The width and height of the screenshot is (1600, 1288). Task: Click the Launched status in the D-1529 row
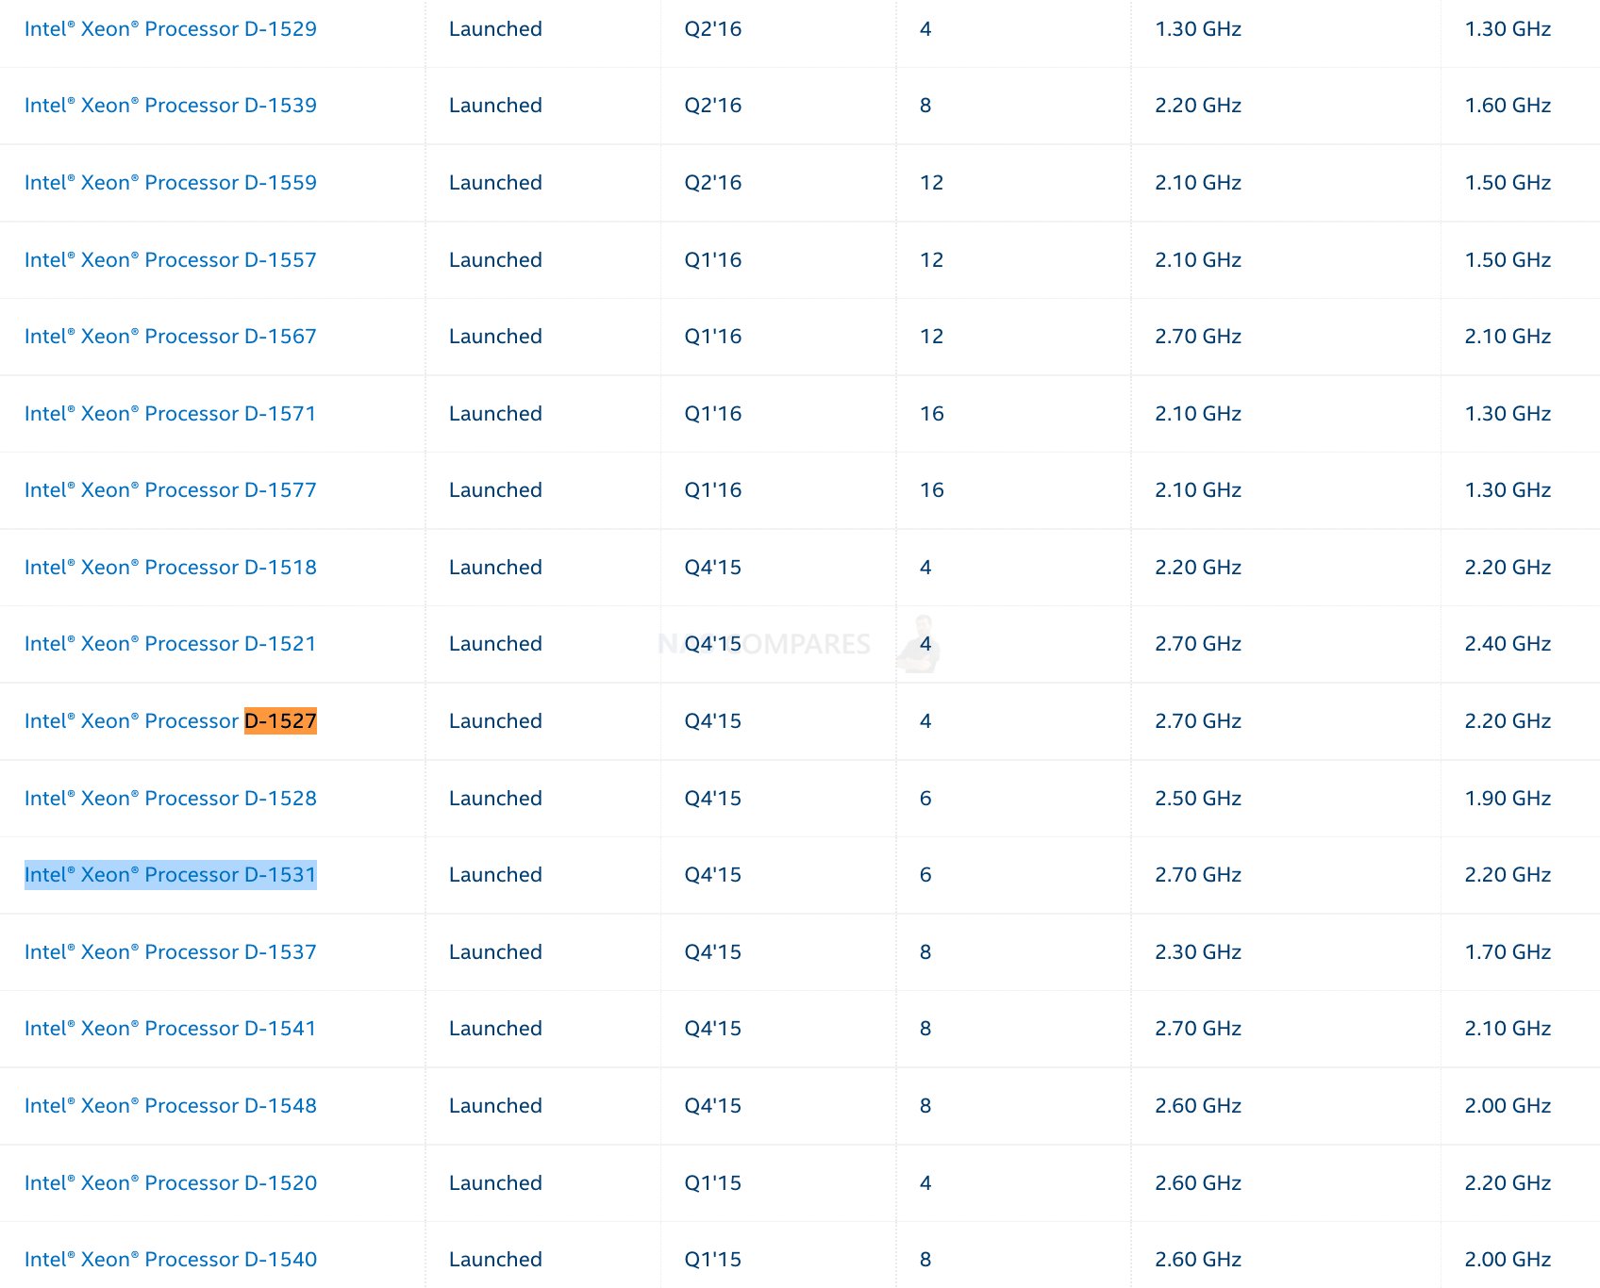(x=495, y=29)
